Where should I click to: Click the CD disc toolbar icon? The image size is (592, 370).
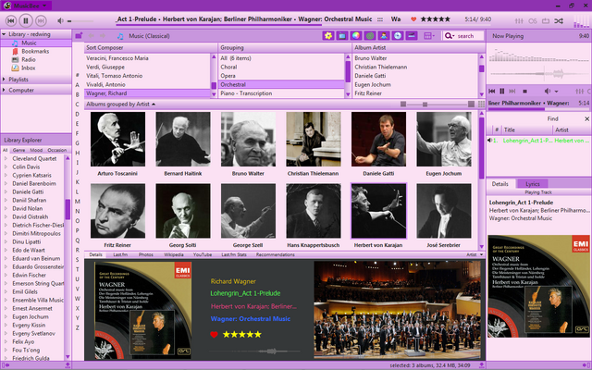[397, 36]
